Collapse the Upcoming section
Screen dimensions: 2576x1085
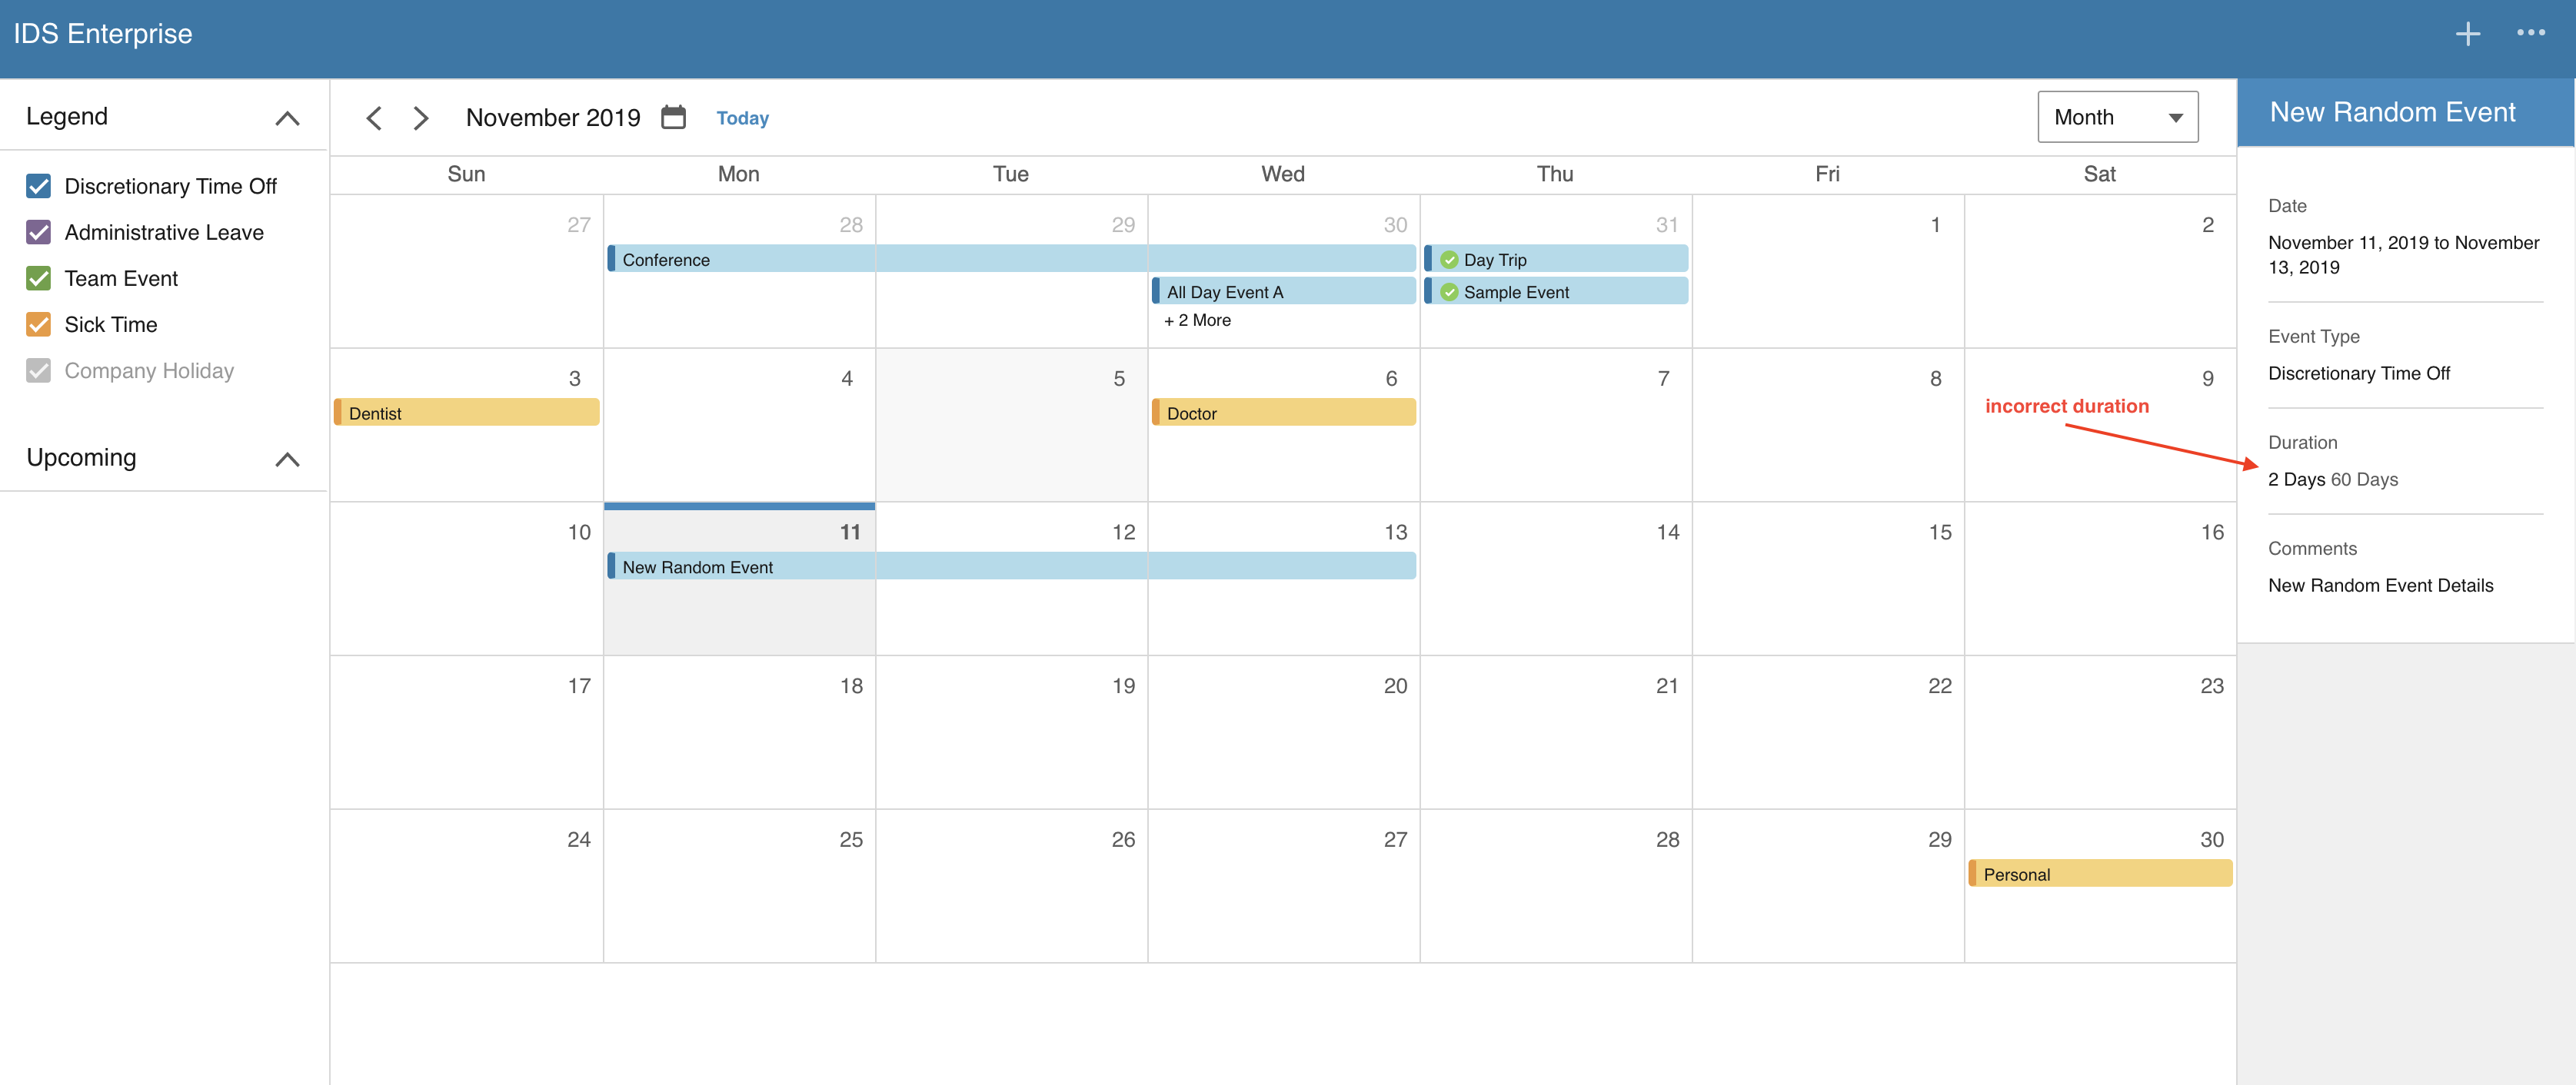tap(287, 459)
